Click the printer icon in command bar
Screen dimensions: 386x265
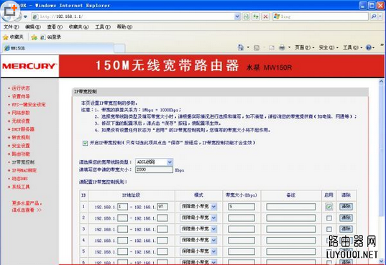point(282,47)
